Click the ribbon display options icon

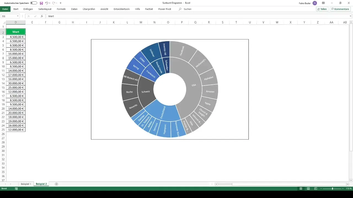pyautogui.click(x=323, y=3)
